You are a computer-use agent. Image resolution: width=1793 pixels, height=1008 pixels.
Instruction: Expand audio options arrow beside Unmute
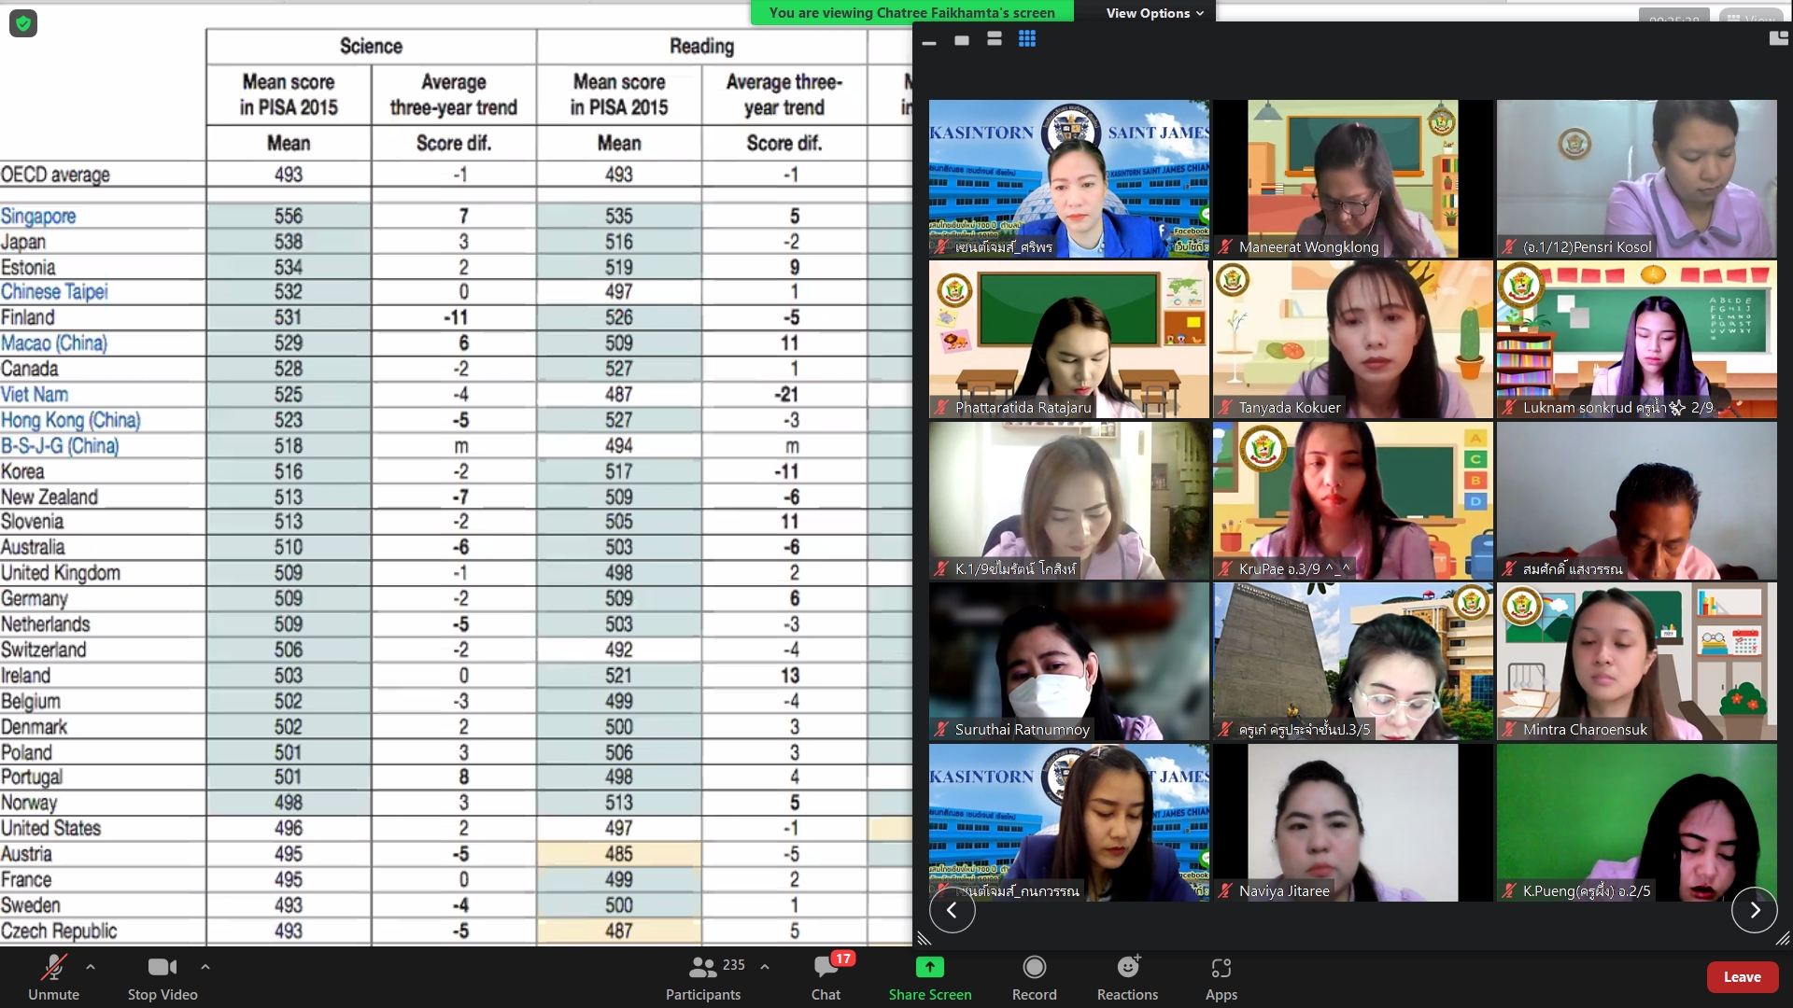tap(91, 967)
